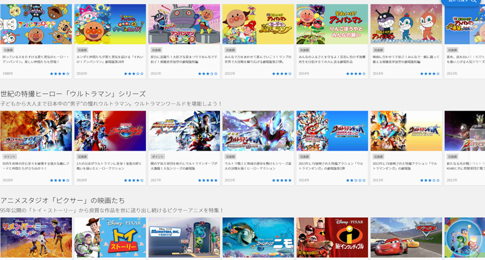Open the Finding Nemo thumbnail
Screen dimensions: 485x260
(258, 238)
